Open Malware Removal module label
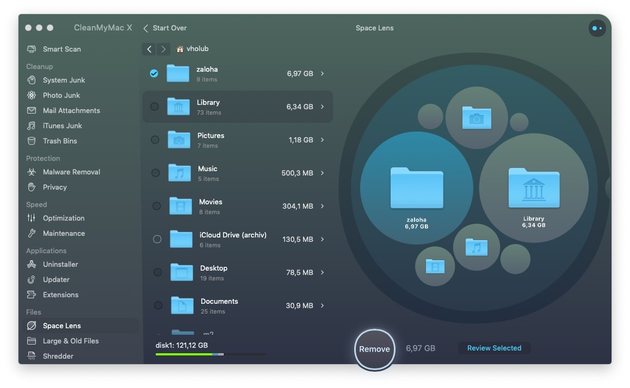The height and width of the screenshot is (388, 630). click(71, 172)
